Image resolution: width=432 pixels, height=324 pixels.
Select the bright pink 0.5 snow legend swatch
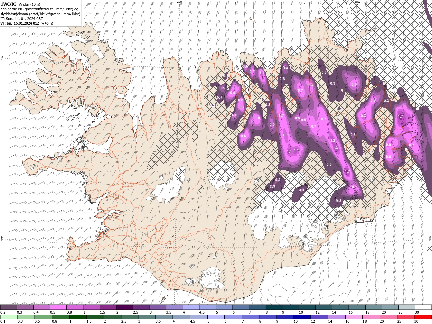point(58,307)
